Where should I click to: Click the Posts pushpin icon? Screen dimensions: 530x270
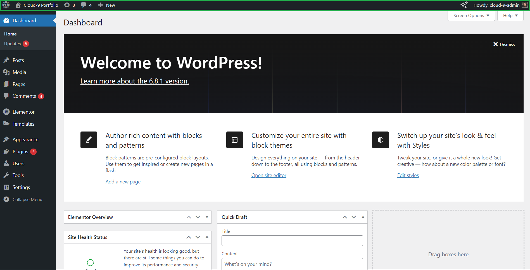coord(6,60)
